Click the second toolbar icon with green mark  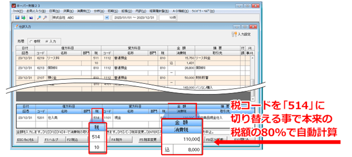tap(23, 18)
